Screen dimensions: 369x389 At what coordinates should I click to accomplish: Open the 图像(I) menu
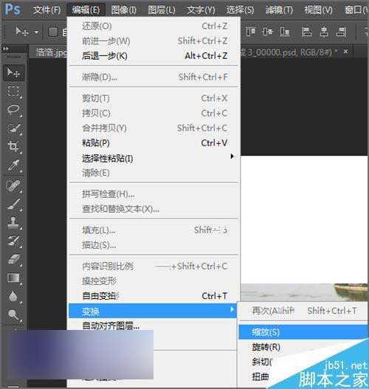coord(123,10)
